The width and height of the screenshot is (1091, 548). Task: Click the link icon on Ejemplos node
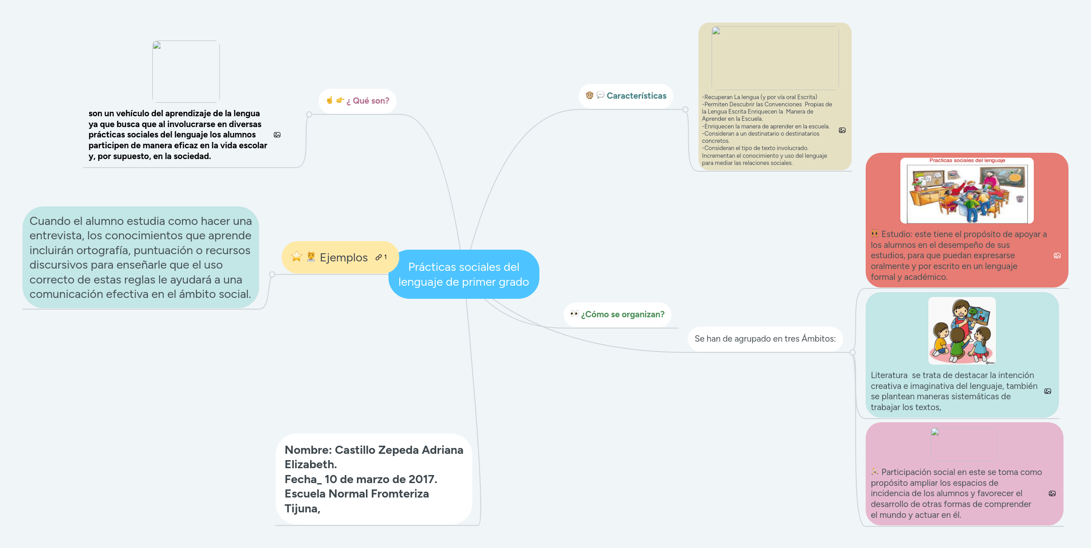point(379,257)
